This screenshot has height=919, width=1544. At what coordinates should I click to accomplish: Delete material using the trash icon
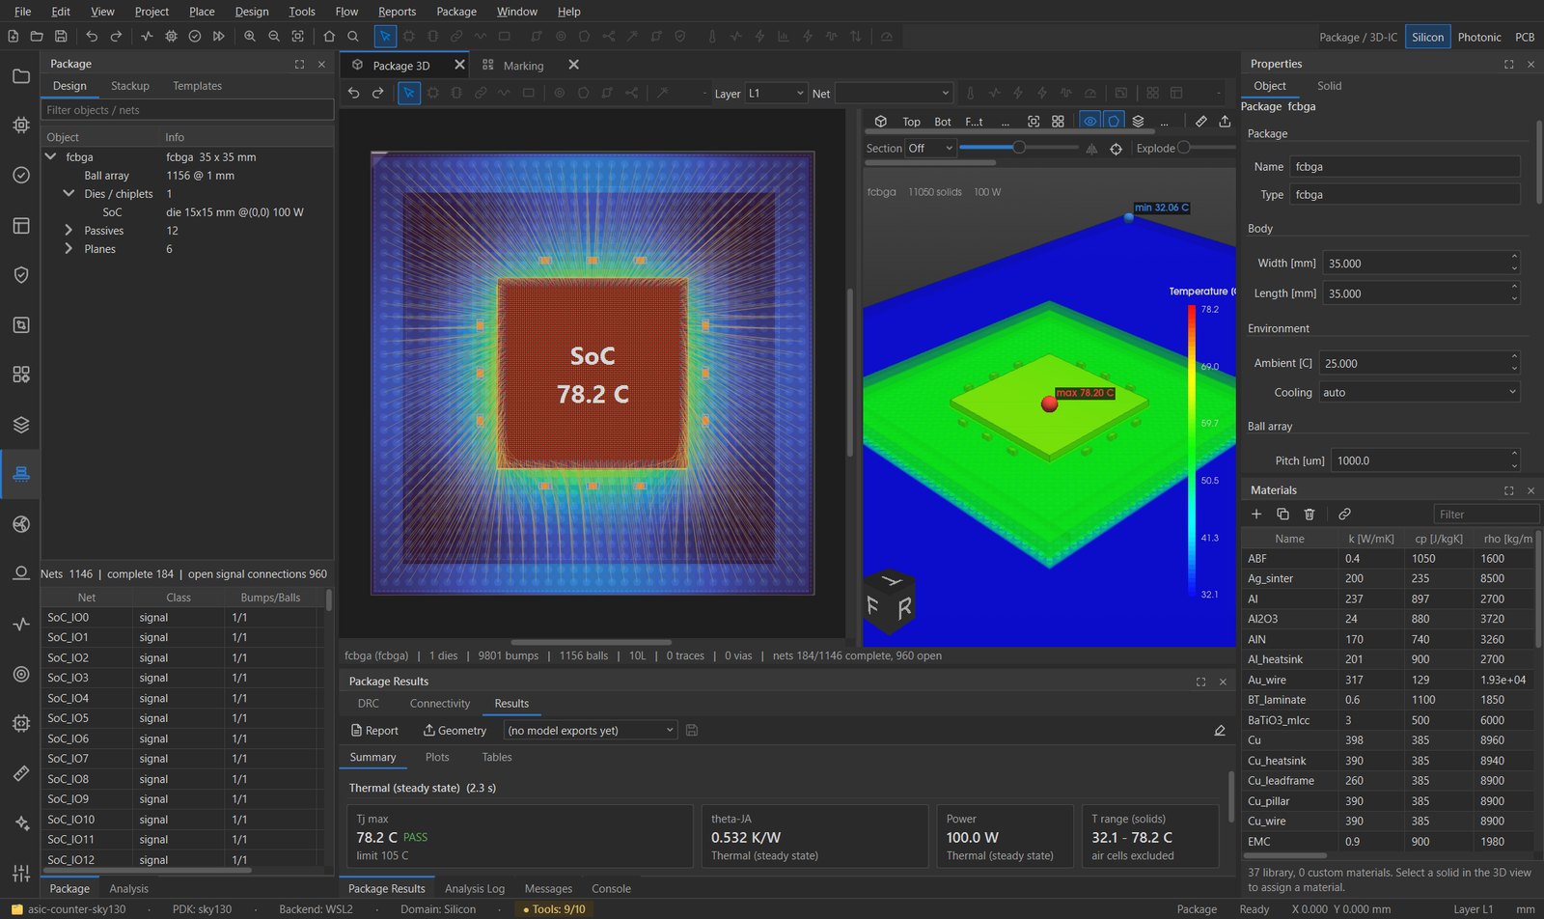(x=1310, y=515)
